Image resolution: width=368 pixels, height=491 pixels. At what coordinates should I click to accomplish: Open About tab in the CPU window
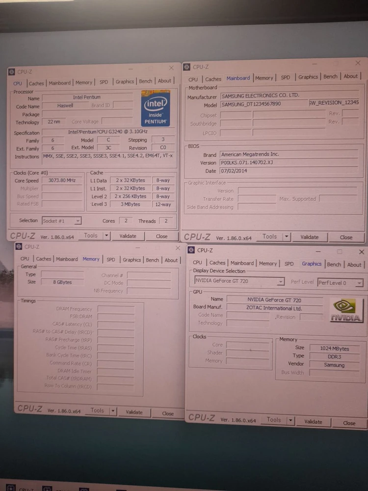click(x=164, y=81)
